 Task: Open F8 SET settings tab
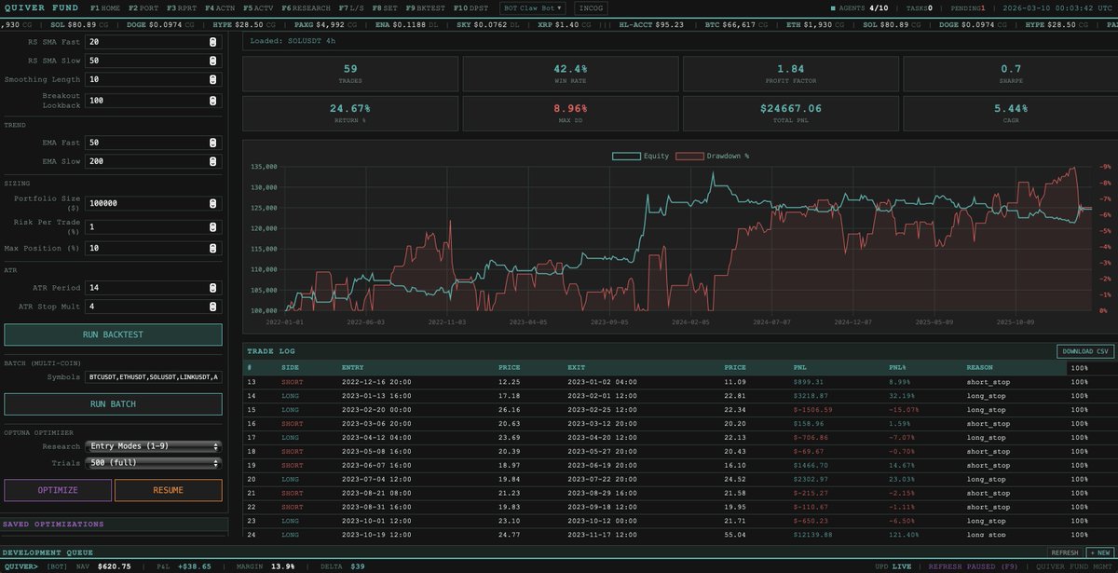point(387,7)
